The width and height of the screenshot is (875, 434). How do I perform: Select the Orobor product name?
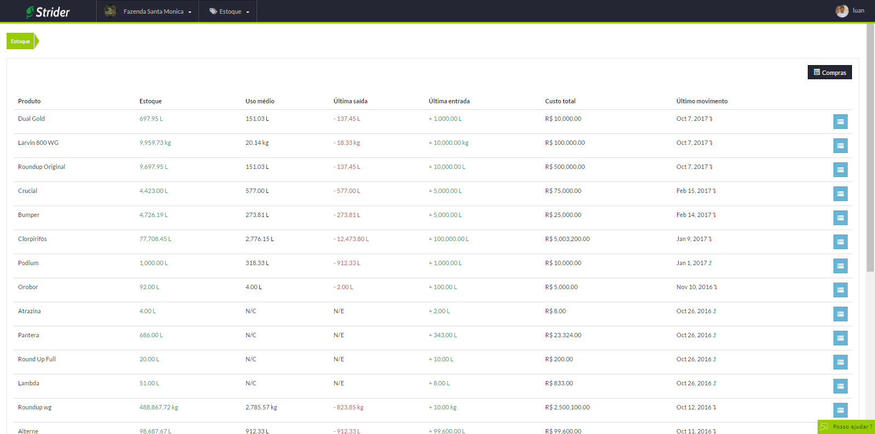coord(28,287)
